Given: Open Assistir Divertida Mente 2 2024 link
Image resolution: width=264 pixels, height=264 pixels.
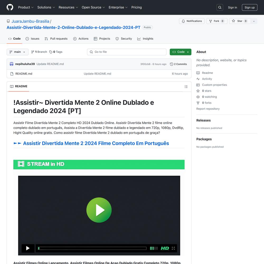Looking at the screenshot, I should pos(91,143).
